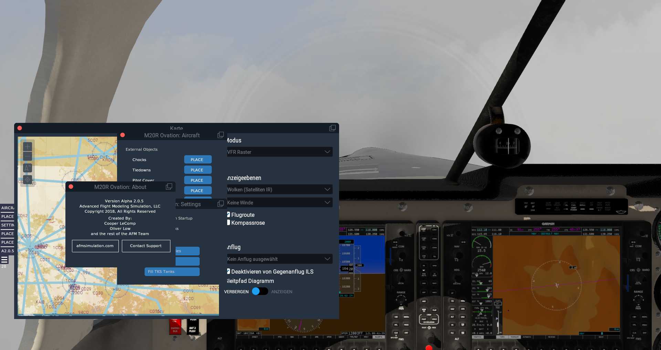This screenshot has width=661, height=350.
Task: Pop out the Karte window
Action: coord(332,128)
